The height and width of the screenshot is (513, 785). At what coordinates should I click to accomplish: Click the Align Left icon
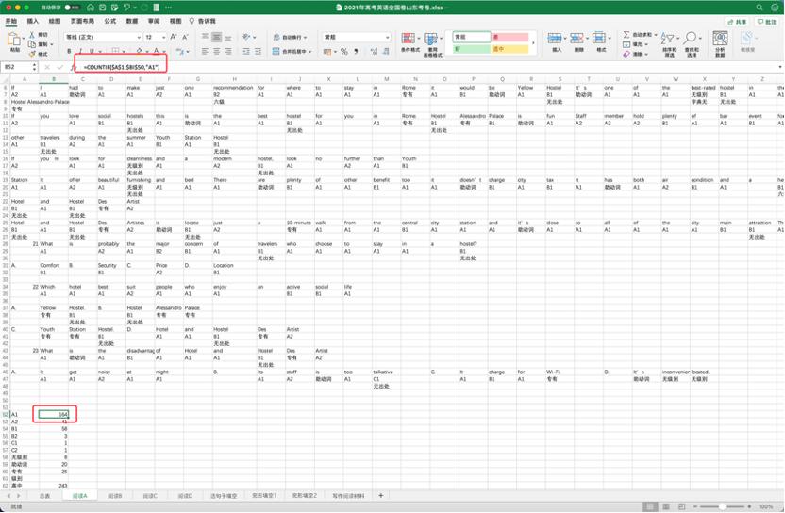point(206,51)
